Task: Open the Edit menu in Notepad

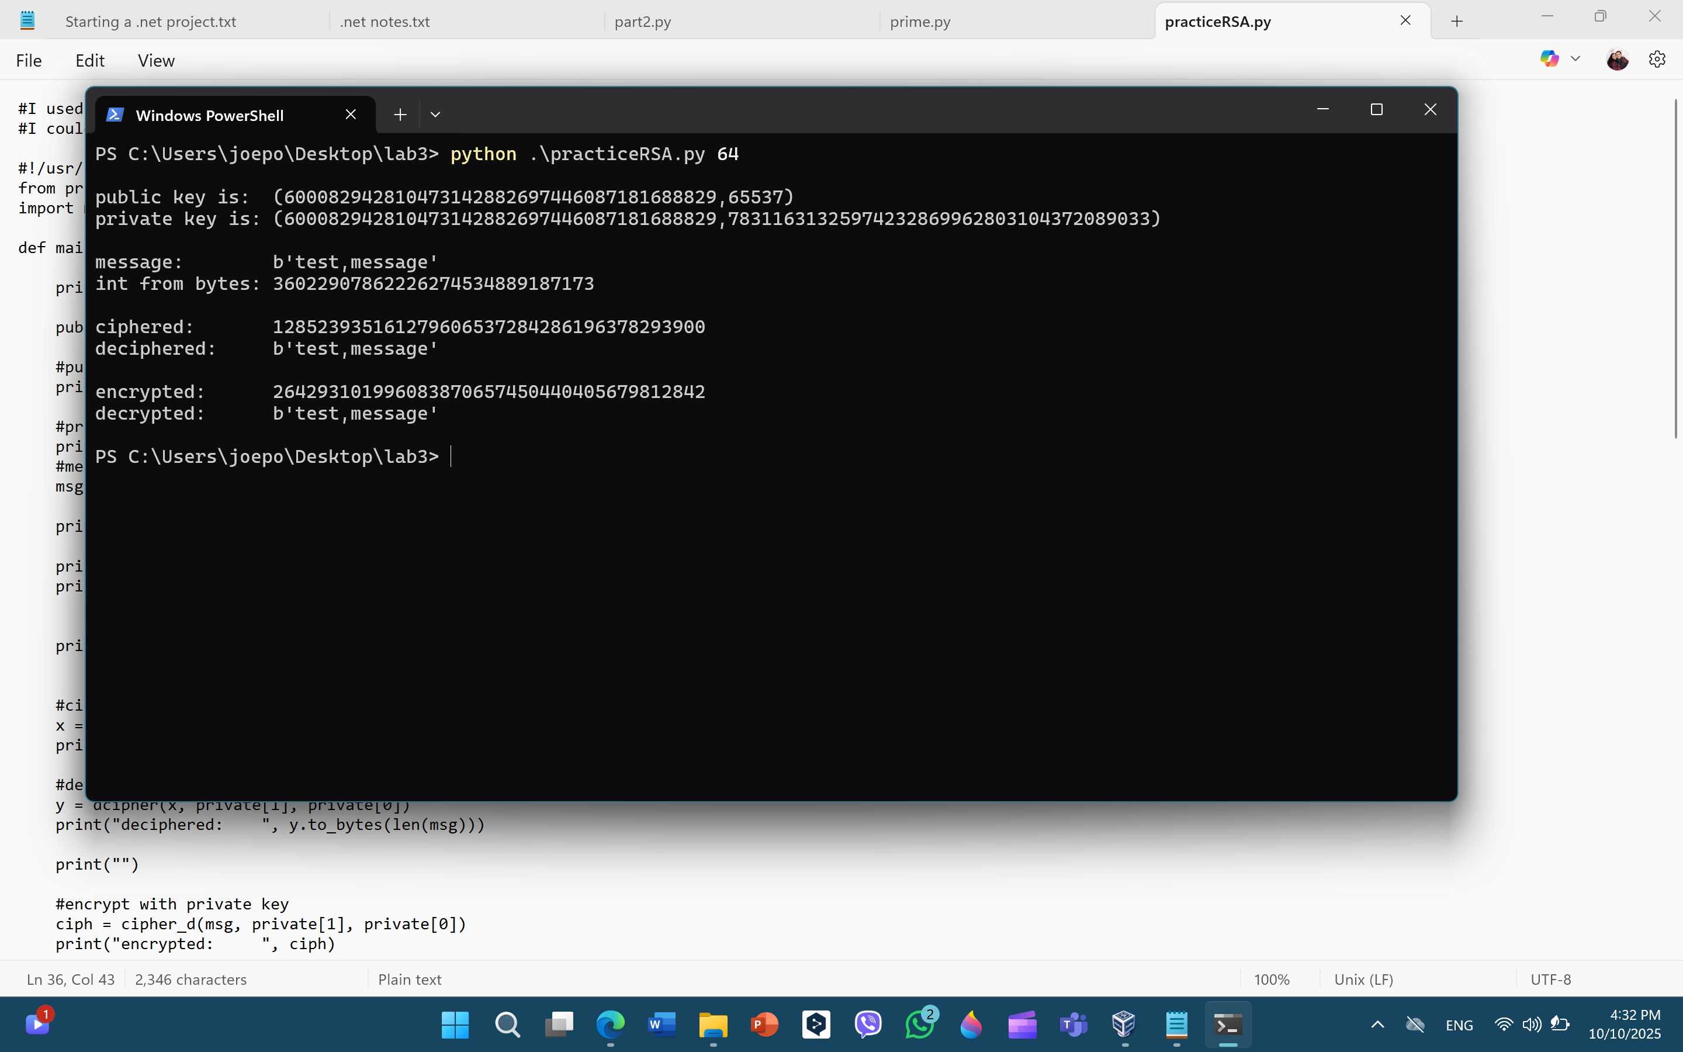Action: pos(91,61)
